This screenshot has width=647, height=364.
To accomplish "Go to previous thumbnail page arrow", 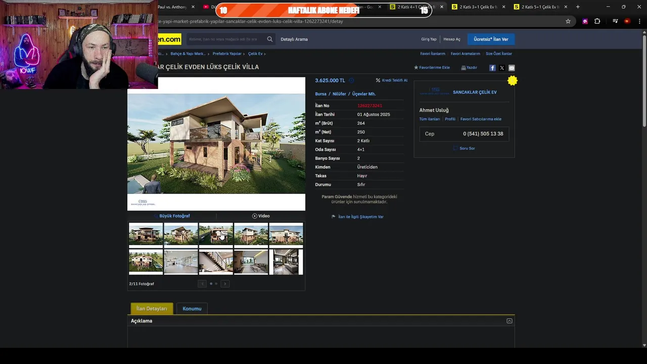I will click(x=202, y=284).
